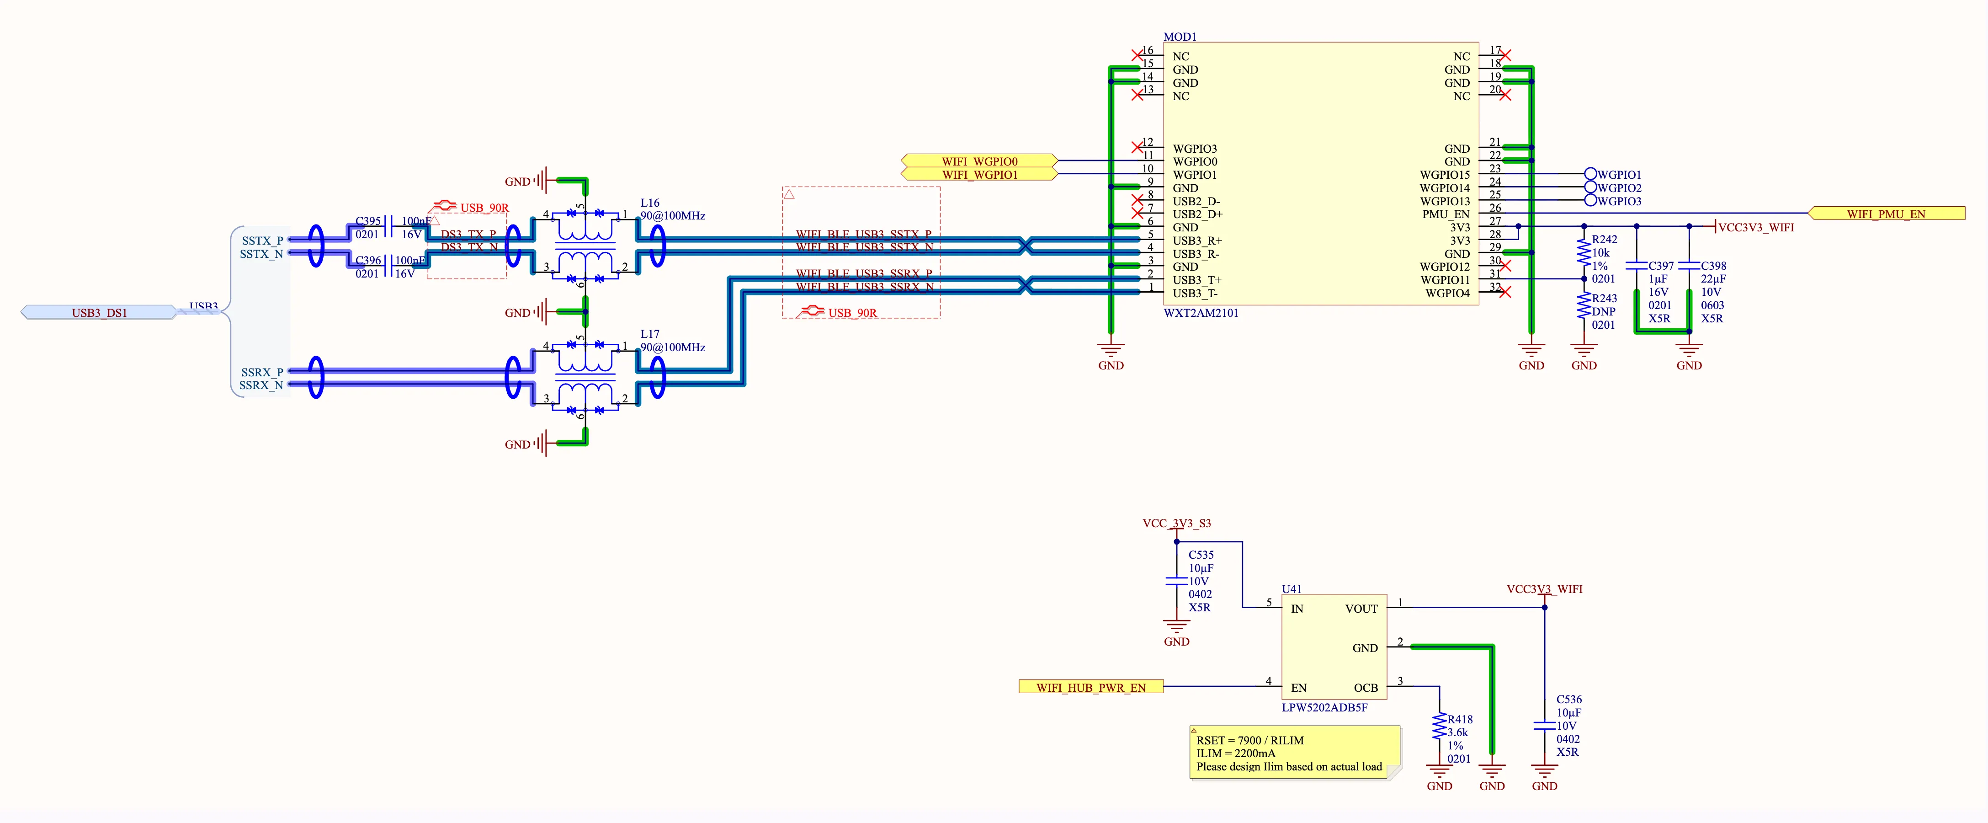
Task: Click harness entry SSTX_N
Action: click(261, 253)
